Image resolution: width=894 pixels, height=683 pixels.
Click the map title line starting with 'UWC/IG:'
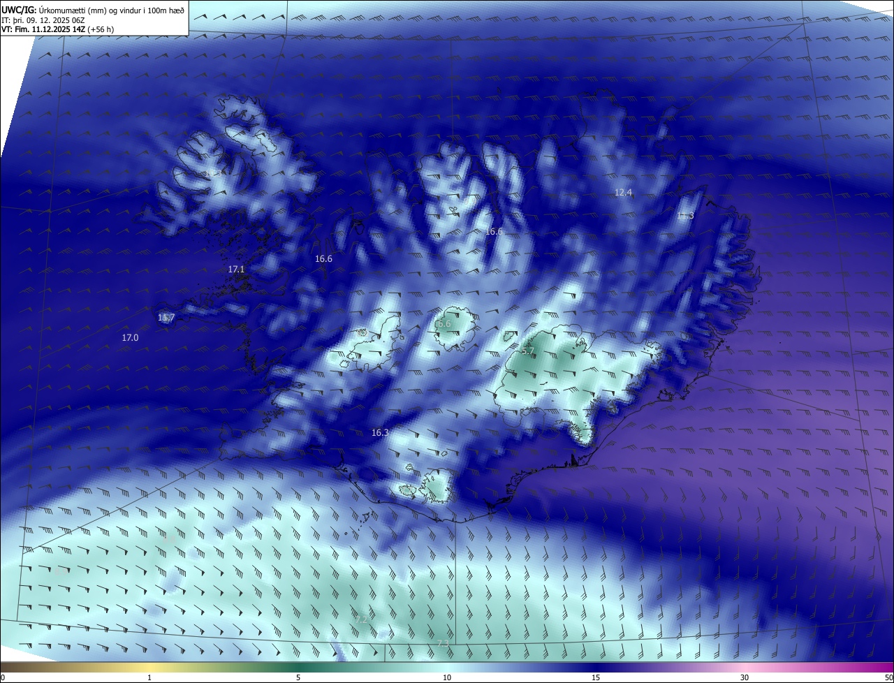[x=94, y=10]
